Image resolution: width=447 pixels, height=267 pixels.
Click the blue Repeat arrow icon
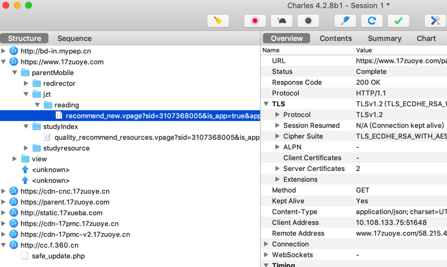pyautogui.click(x=371, y=21)
